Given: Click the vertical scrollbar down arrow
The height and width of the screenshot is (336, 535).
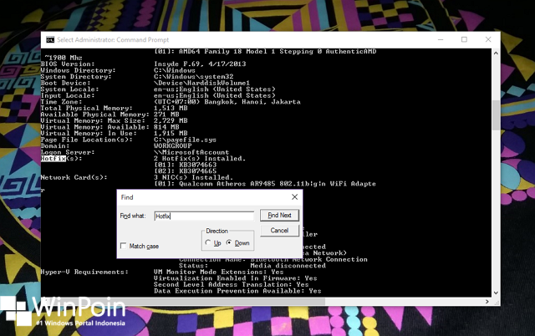Looking at the screenshot, I should point(496,293).
